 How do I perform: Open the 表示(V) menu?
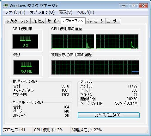coord(66,12)
